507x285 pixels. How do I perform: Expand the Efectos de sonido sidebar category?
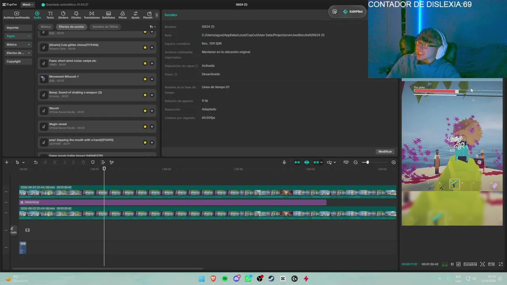point(18,53)
